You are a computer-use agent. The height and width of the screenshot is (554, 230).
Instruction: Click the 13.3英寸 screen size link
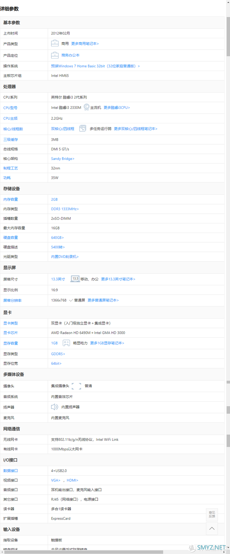(x=58, y=279)
